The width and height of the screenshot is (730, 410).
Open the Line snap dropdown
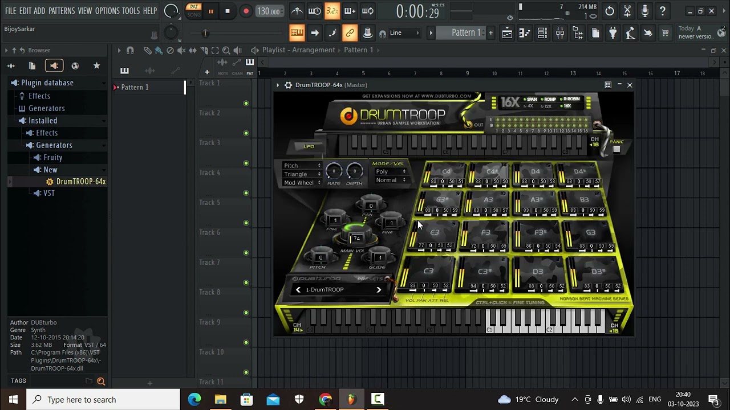click(405, 33)
